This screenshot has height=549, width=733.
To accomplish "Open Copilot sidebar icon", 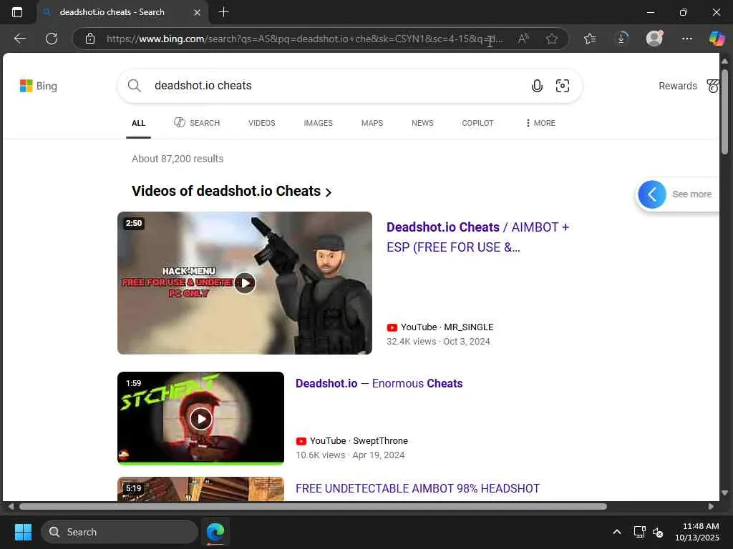I will tap(717, 39).
